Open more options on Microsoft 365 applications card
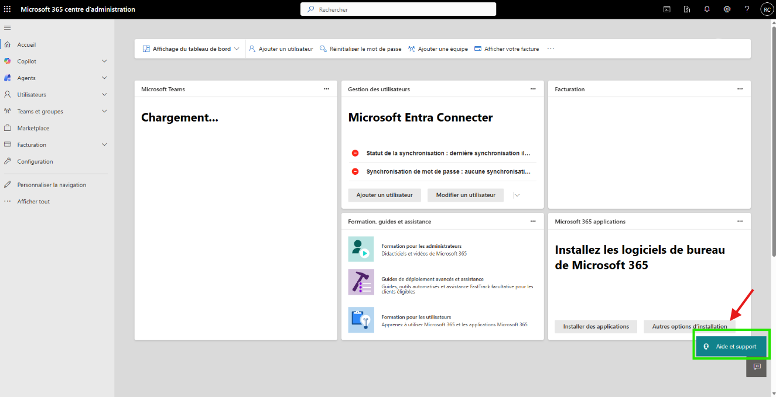Image resolution: width=776 pixels, height=397 pixels. pyautogui.click(x=740, y=222)
